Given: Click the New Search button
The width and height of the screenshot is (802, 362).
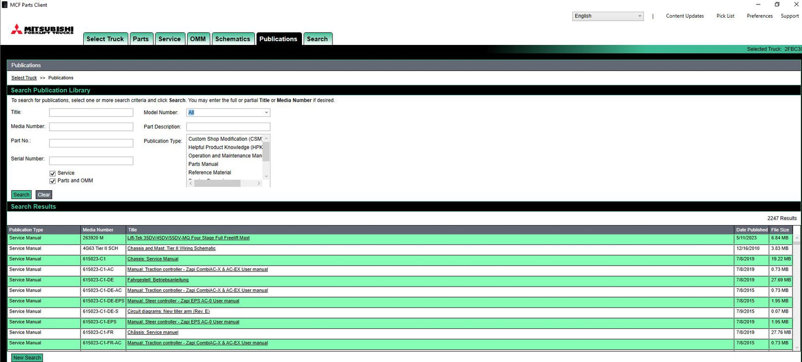Looking at the screenshot, I should point(27,358).
